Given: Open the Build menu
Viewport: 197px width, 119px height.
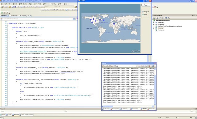Looking at the screenshot, I should [x=20, y=4].
